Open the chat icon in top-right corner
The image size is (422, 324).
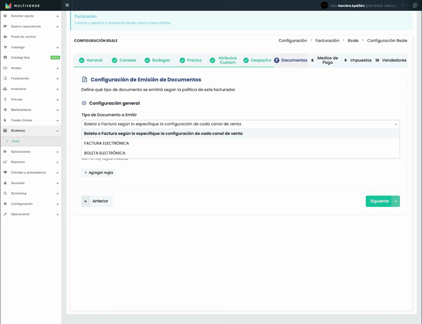click(415, 5)
